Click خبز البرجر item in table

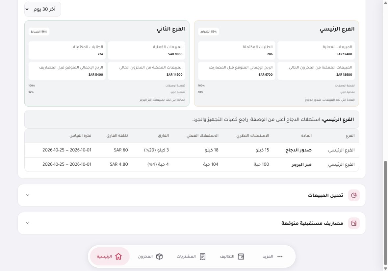coord(301,164)
